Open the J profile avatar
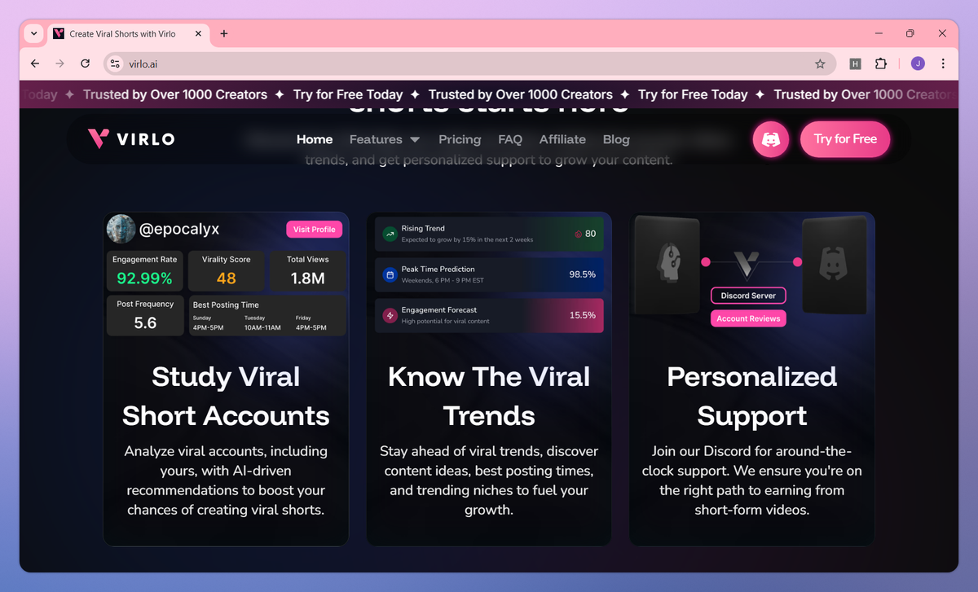Screen dimensions: 978x592 (918, 64)
